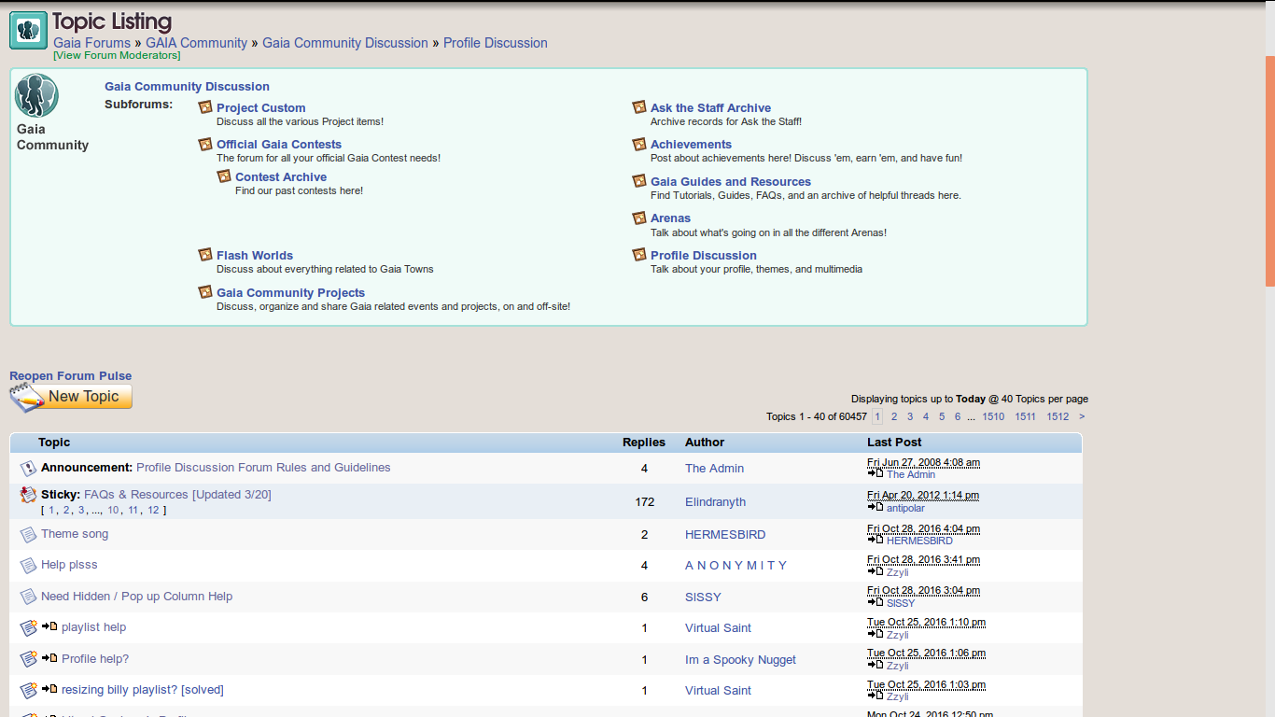Open Need Hidden / Pop up Column Help topic
Viewport: 1275px width, 717px height.
pos(136,597)
